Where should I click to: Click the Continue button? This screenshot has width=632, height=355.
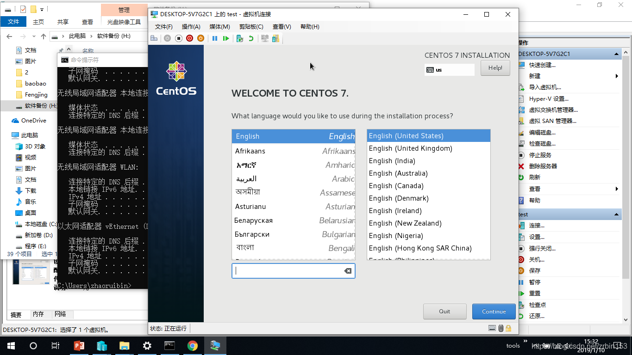(494, 312)
